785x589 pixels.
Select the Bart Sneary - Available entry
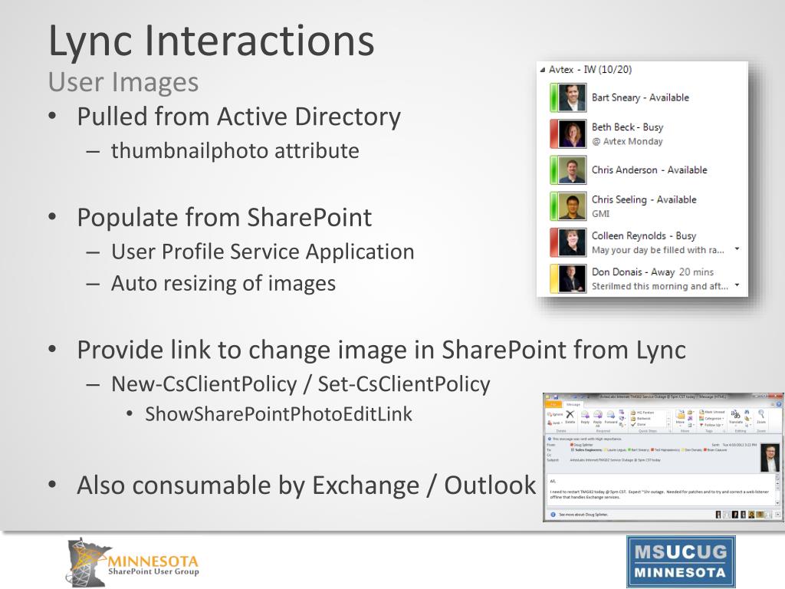coord(640,97)
